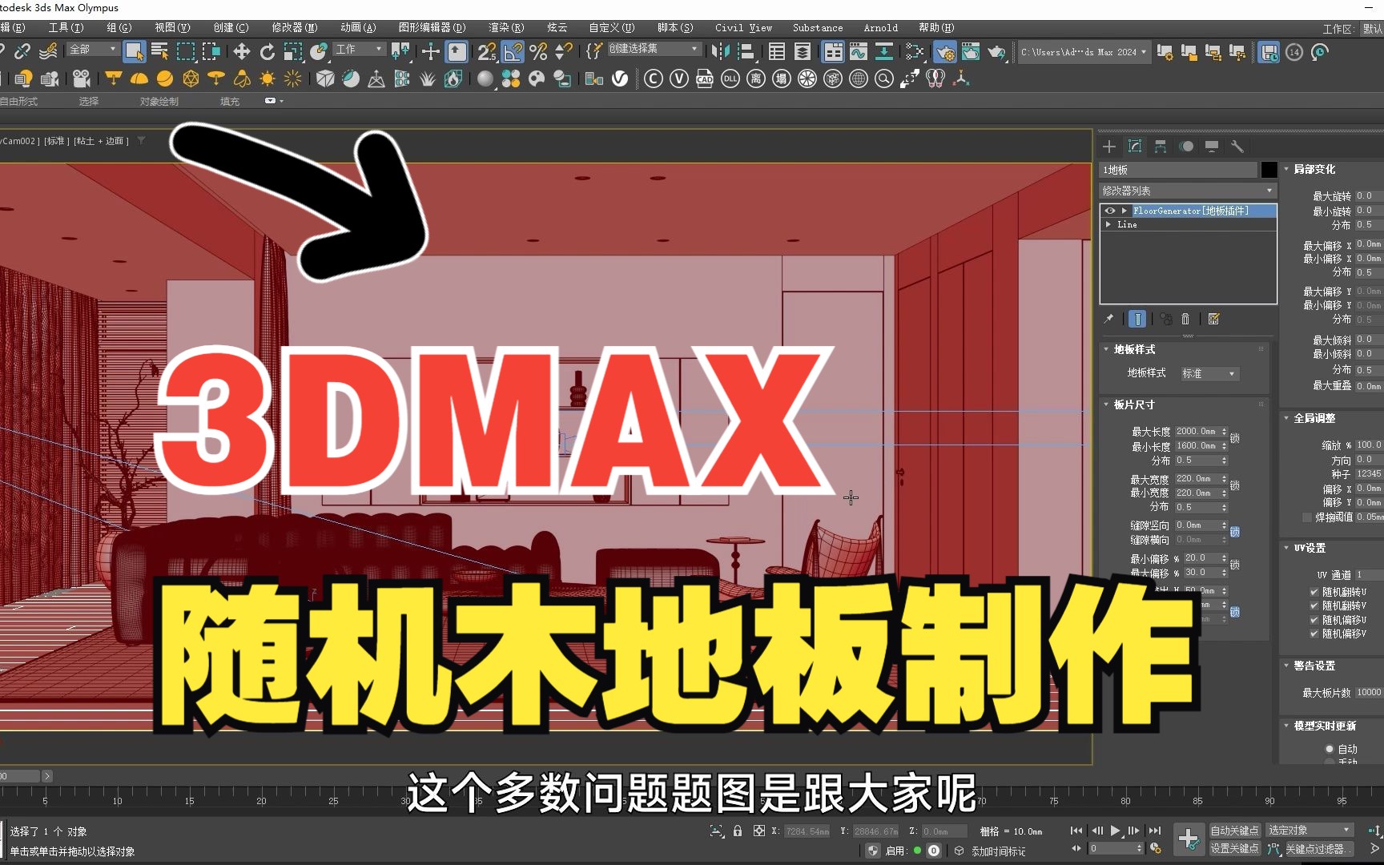Image resolution: width=1384 pixels, height=865 pixels.
Task: Open the project path dropdown
Action: (1084, 52)
